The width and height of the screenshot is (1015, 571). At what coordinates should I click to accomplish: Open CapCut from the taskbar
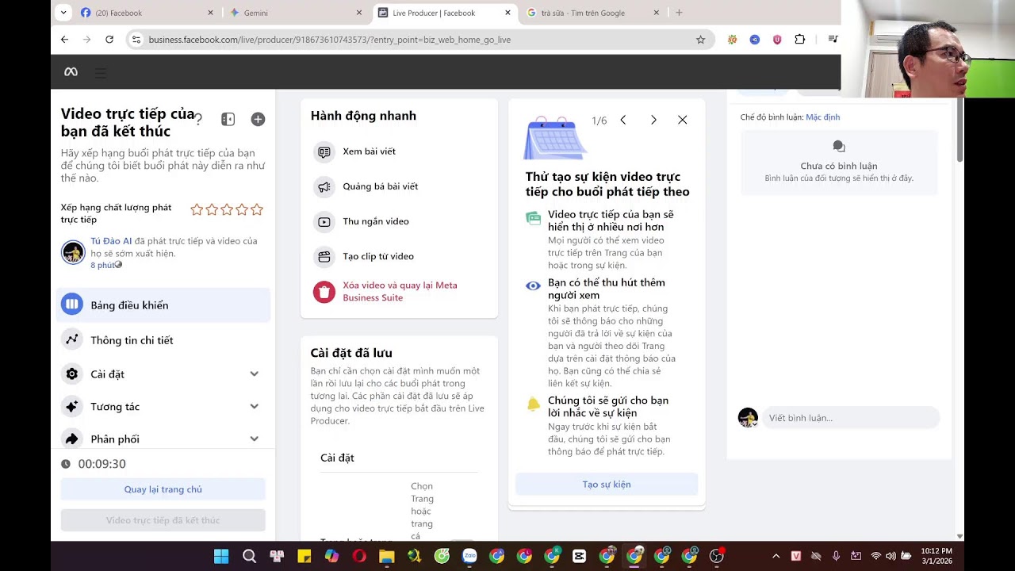click(x=580, y=556)
